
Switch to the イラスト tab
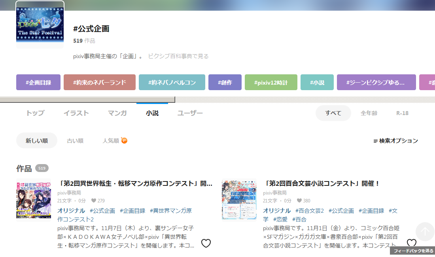point(76,113)
